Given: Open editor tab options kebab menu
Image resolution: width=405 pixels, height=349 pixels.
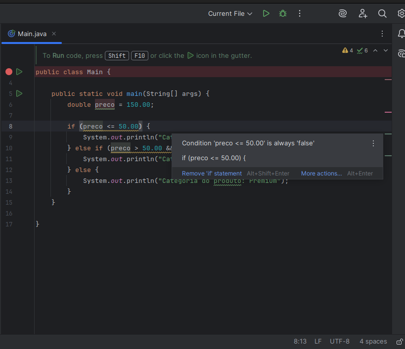Looking at the screenshot, I should coord(382,34).
